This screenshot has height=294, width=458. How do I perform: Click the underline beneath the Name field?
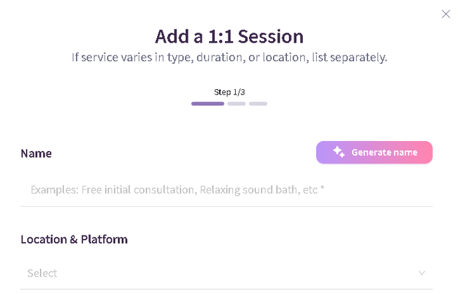tap(226, 206)
